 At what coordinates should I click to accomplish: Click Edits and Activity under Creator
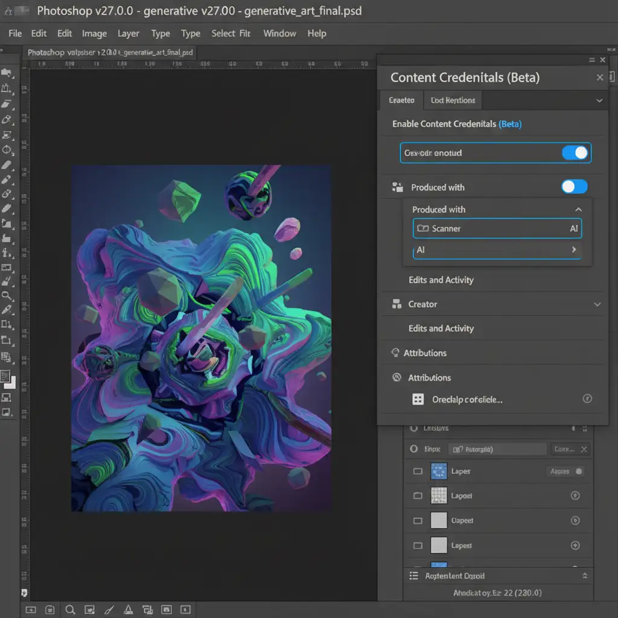tap(441, 328)
